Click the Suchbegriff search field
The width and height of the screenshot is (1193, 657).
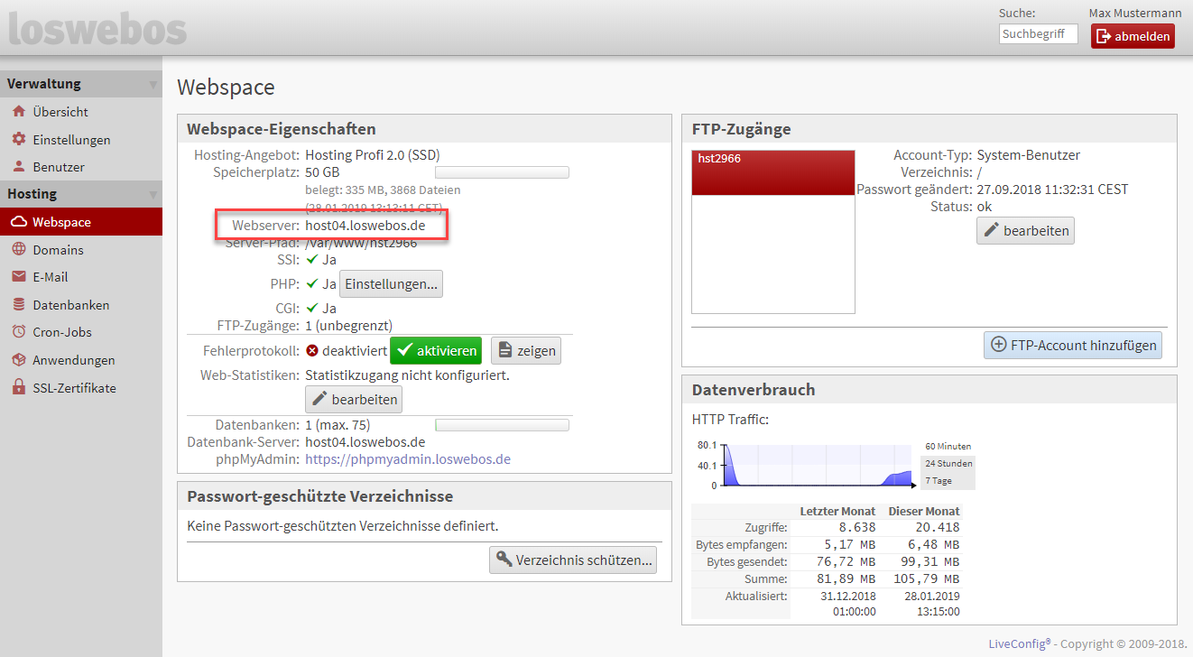[x=1038, y=34]
